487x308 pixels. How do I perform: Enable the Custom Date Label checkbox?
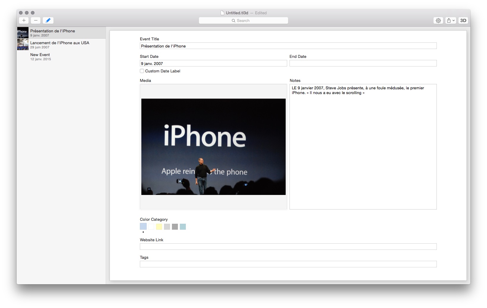pos(142,71)
